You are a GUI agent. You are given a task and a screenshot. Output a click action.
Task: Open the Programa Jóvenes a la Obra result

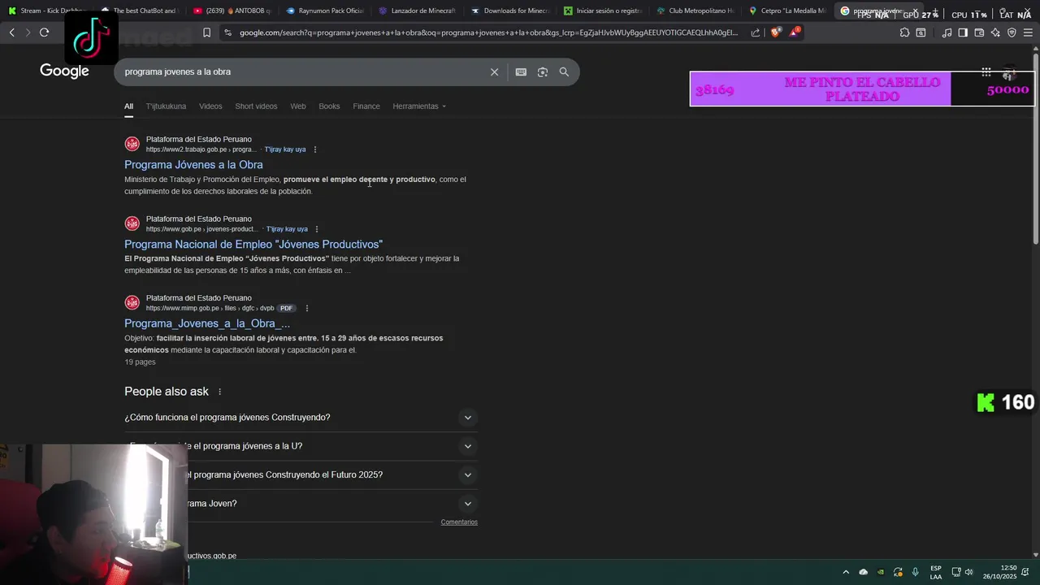(x=193, y=165)
